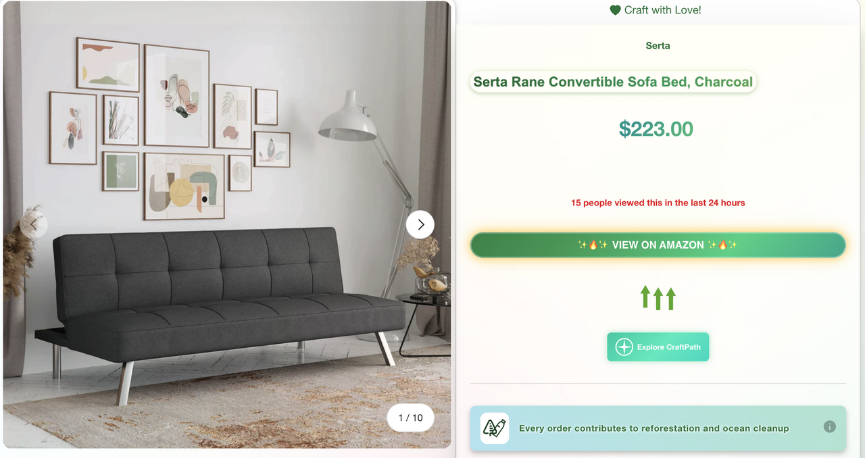865x458 pixels.
Task: Click the fire emoji left of VIEW ON AMAZON
Action: pyautogui.click(x=593, y=245)
